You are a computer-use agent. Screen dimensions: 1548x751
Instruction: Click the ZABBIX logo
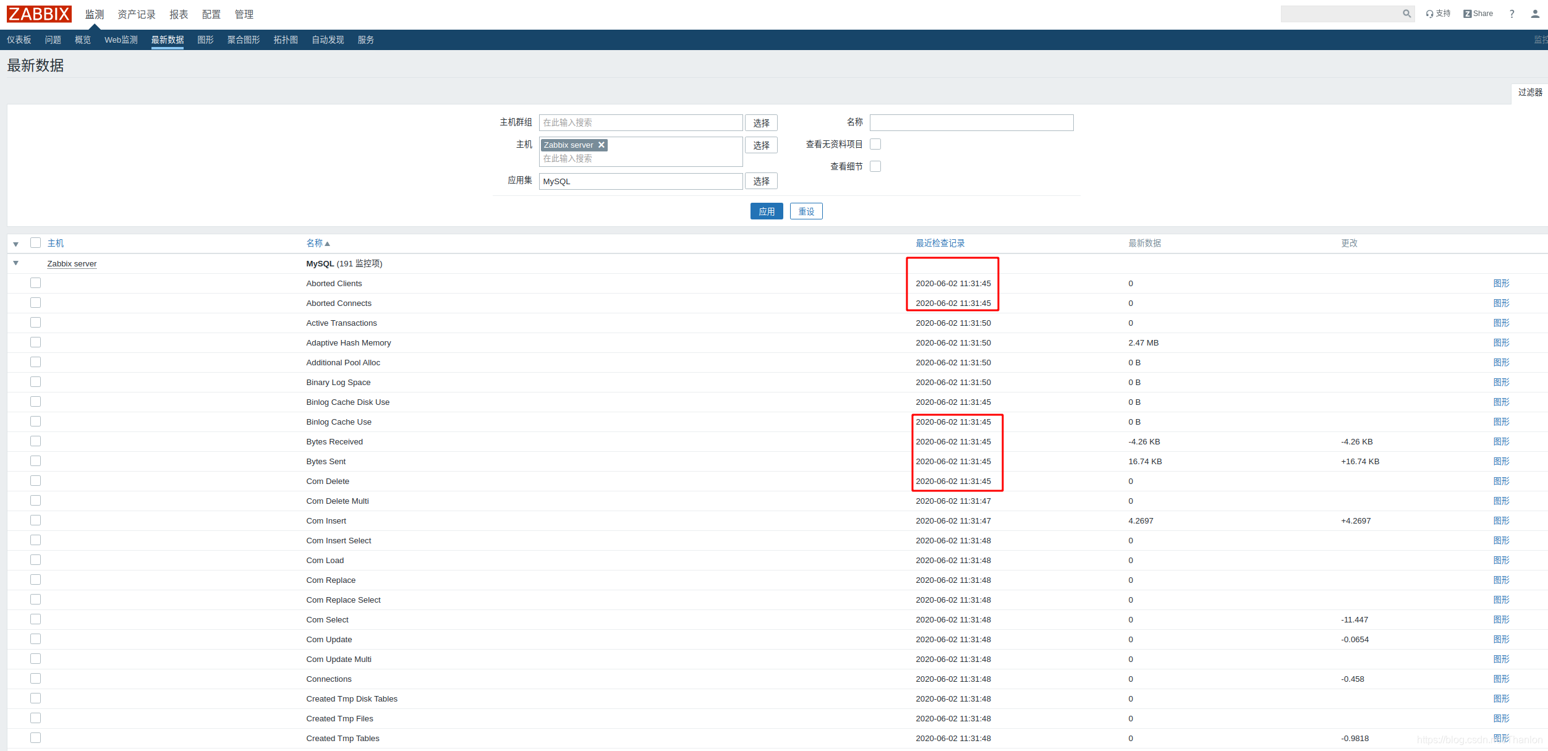click(x=39, y=14)
